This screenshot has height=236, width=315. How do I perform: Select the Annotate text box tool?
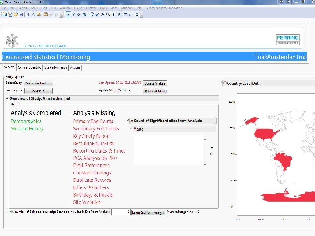click(x=120, y=14)
